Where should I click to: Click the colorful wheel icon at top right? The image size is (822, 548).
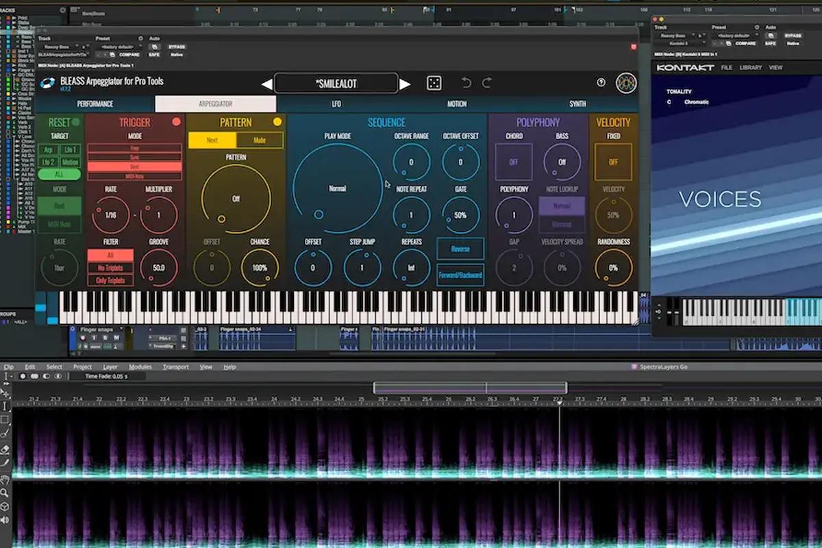(625, 83)
